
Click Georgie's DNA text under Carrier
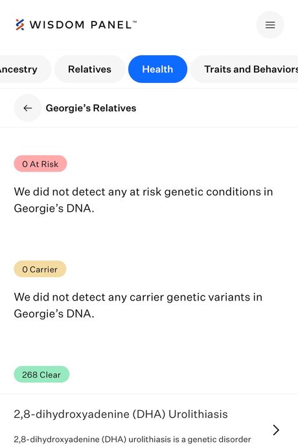[x=54, y=314]
